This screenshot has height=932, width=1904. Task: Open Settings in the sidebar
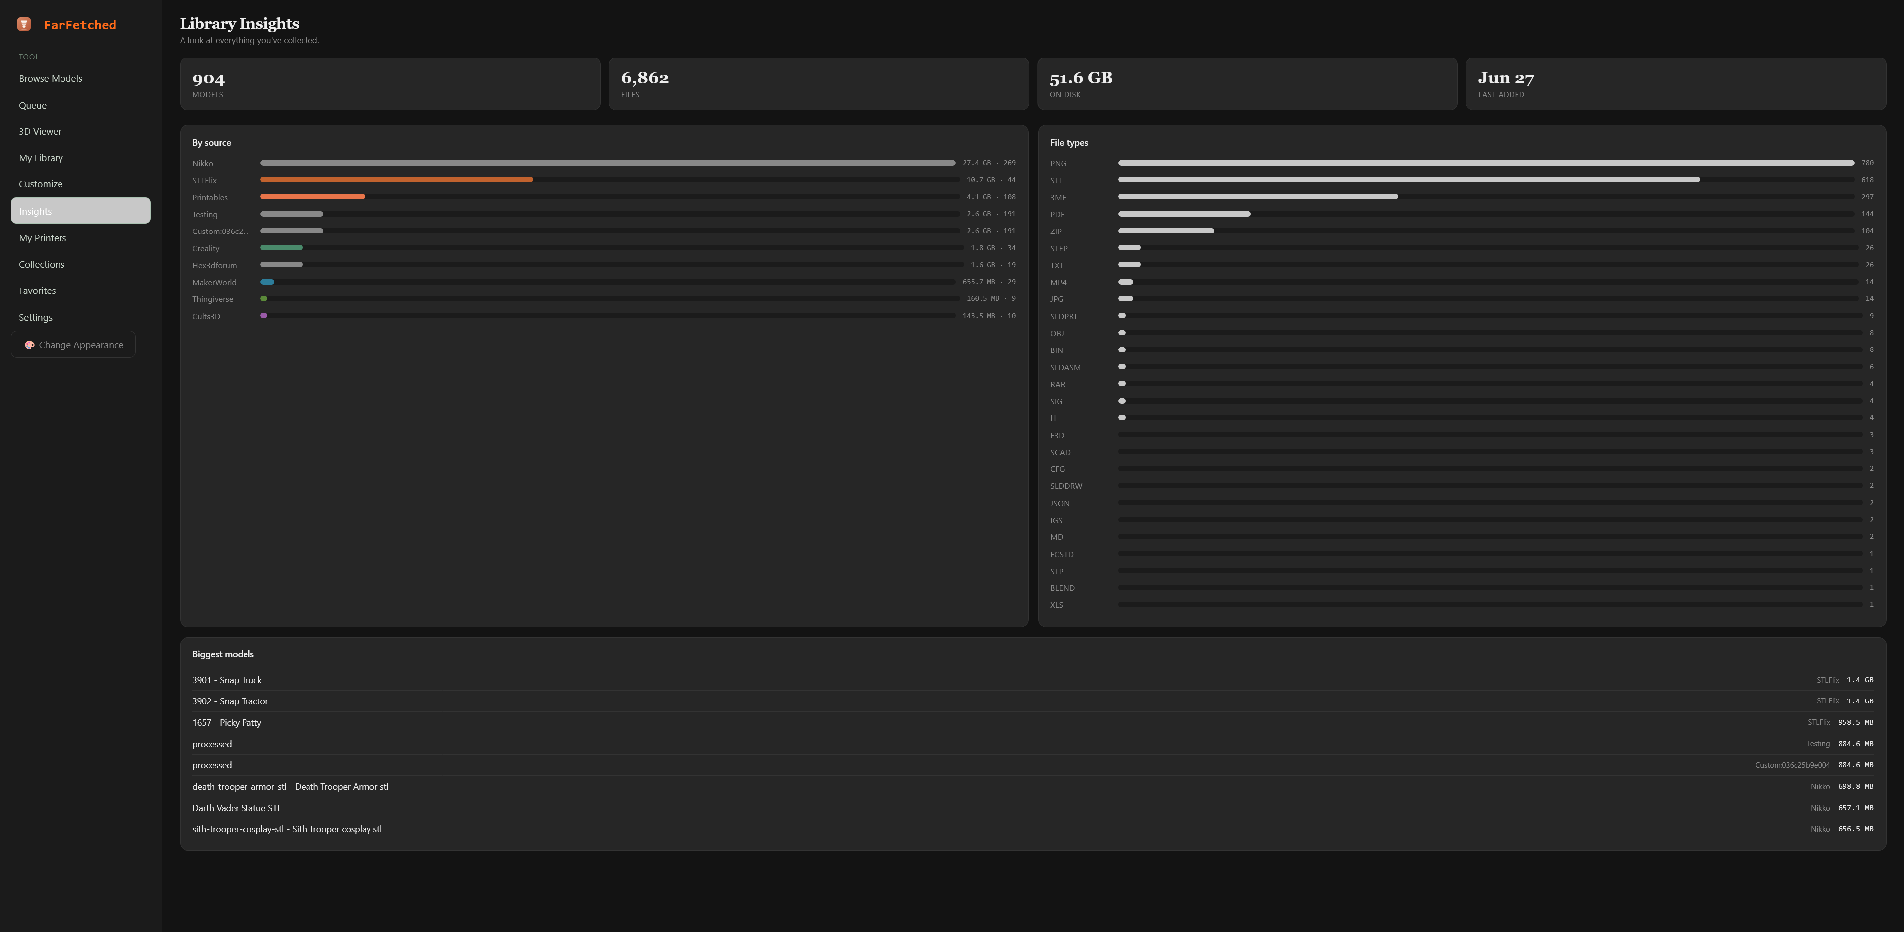(80, 318)
